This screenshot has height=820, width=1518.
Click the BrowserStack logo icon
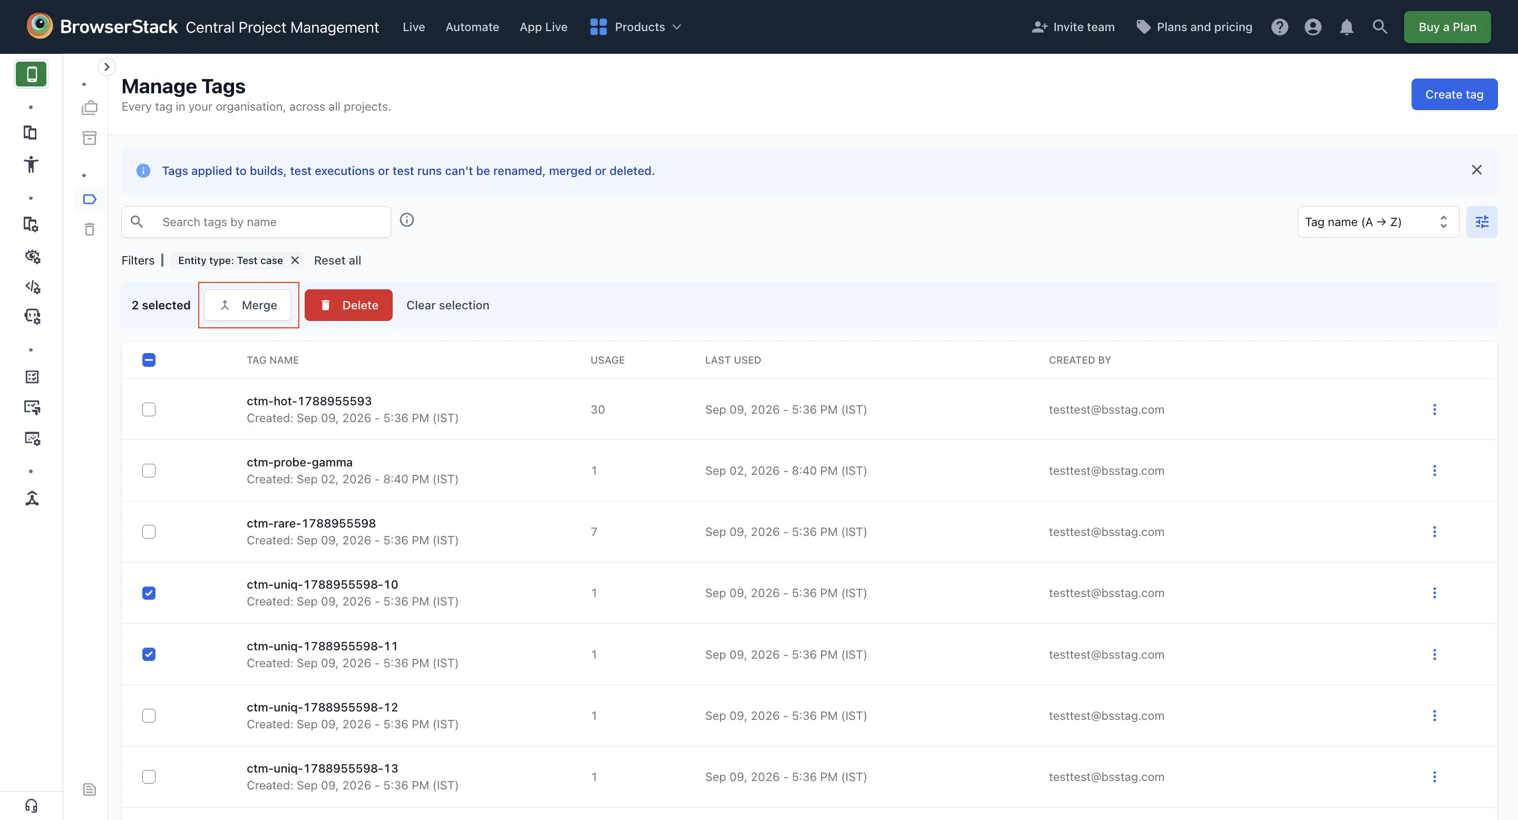click(40, 26)
